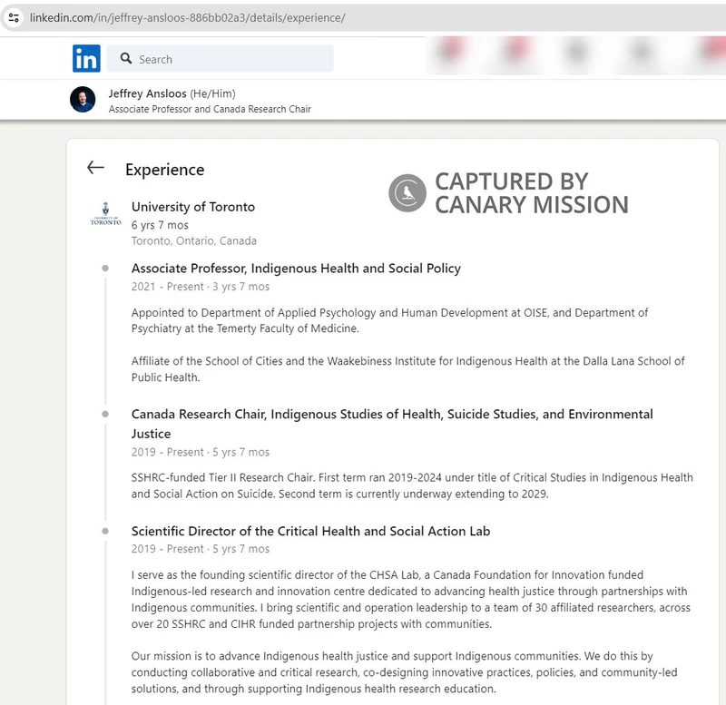Click the 'Our mission is to advance' paragraph

point(404,672)
